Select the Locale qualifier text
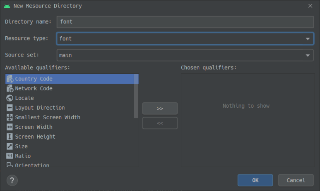320x191 pixels. point(24,98)
